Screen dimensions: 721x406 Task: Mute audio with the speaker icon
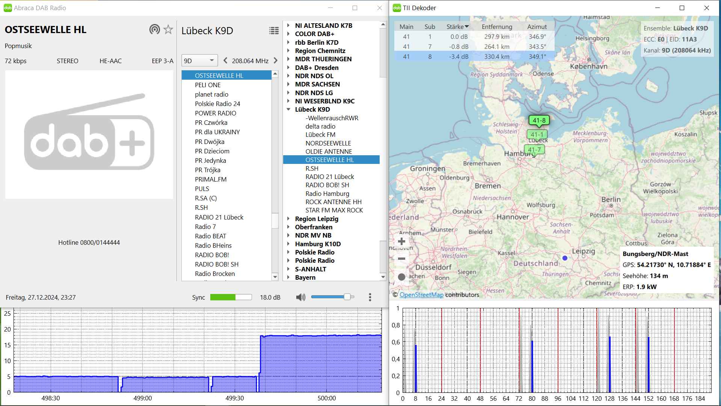click(300, 297)
